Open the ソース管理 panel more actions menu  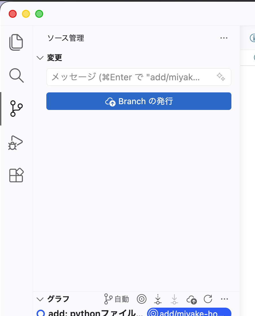tap(224, 38)
